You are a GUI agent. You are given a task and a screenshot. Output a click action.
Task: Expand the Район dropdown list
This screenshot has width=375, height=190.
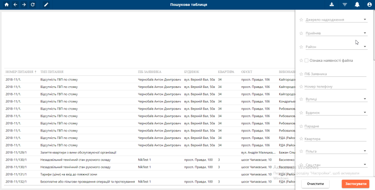point(365,47)
